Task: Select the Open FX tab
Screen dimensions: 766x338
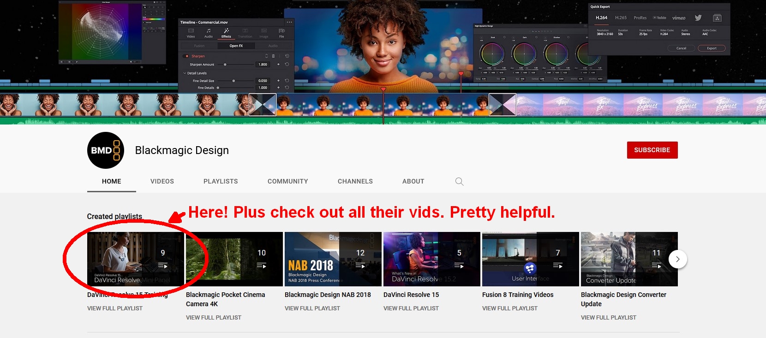Action: [236, 46]
